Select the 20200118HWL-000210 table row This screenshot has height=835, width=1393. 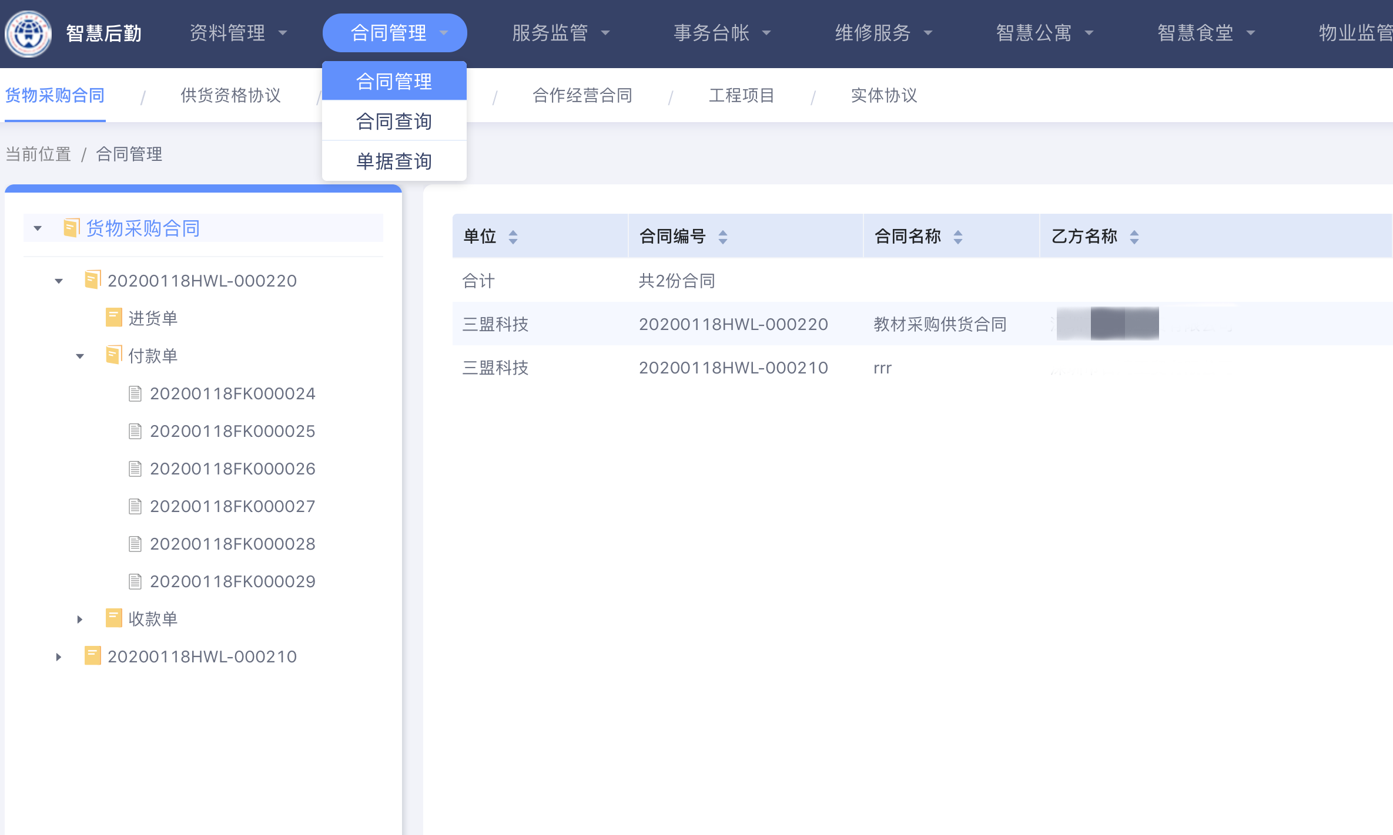pos(733,368)
